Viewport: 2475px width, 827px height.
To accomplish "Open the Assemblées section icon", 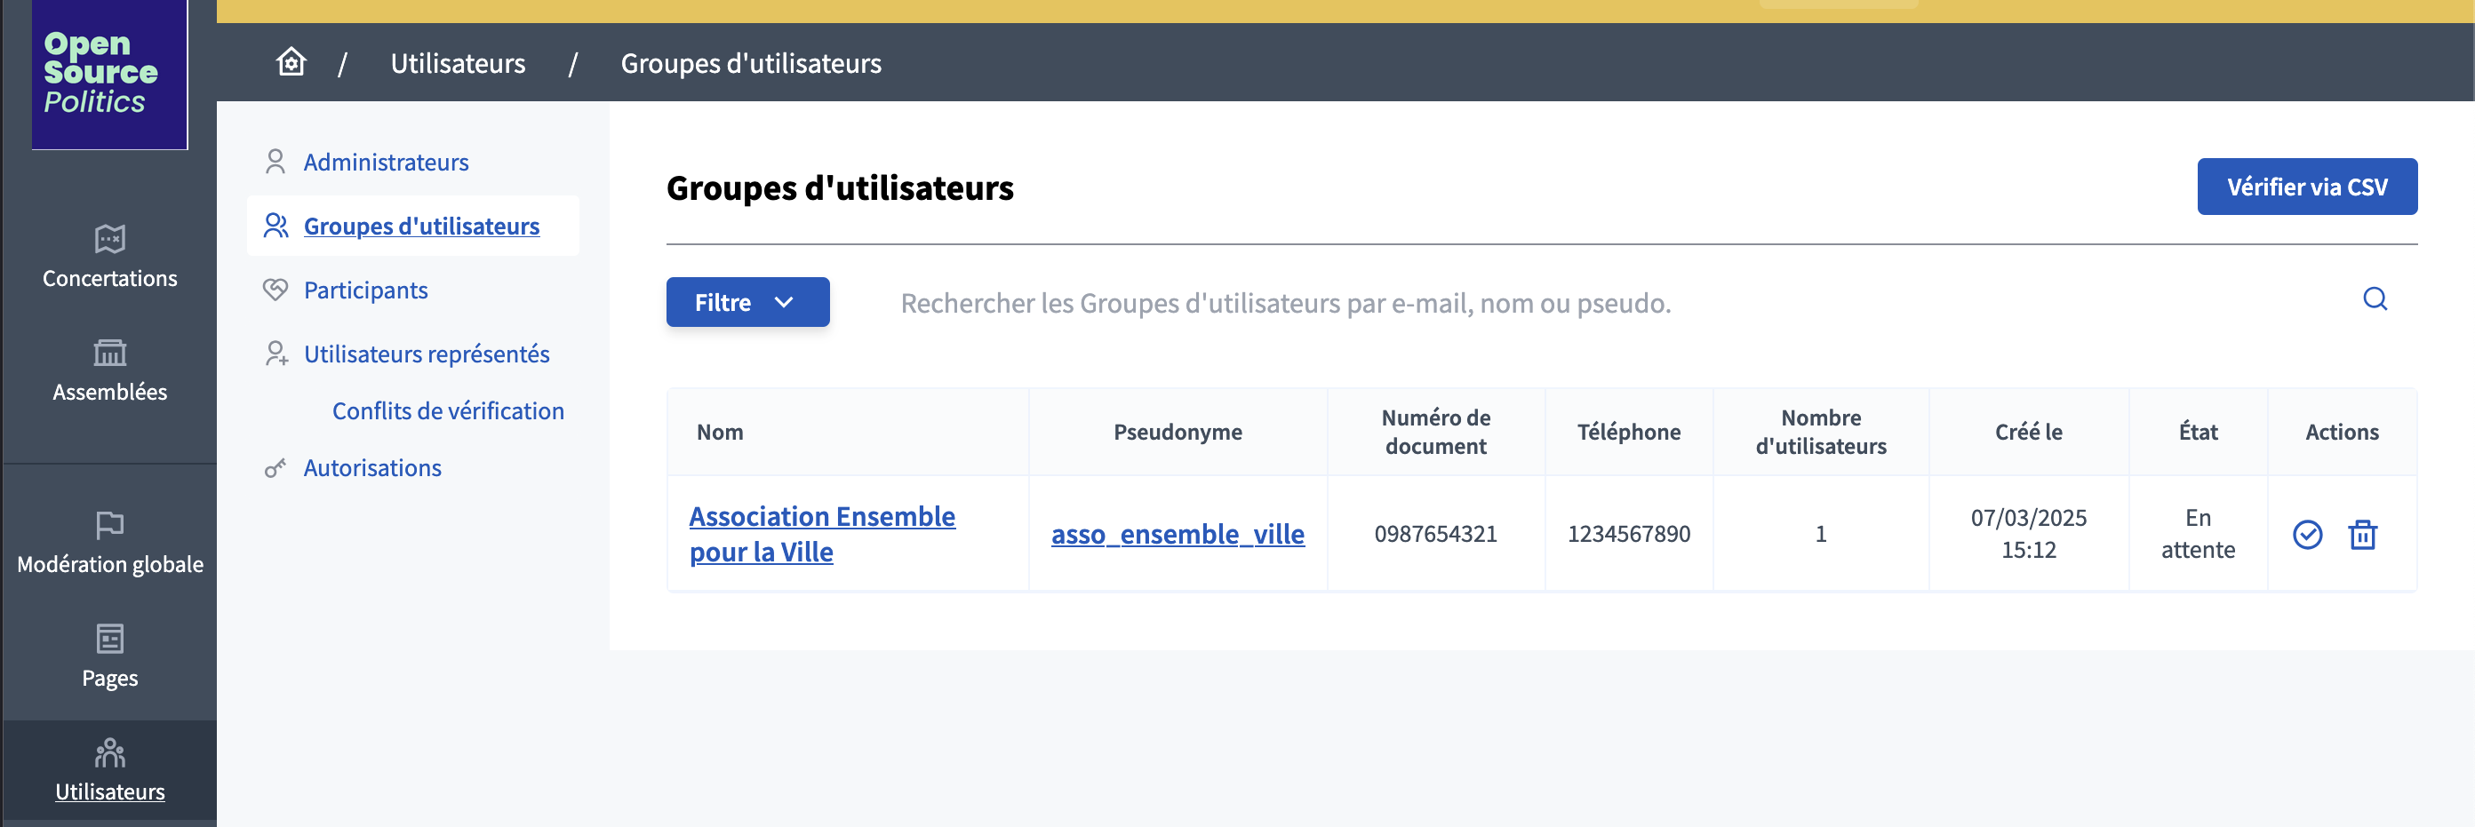I will tap(109, 353).
